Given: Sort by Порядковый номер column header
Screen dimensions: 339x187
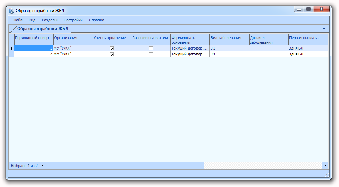Looking at the screenshot, I should click(34, 40).
